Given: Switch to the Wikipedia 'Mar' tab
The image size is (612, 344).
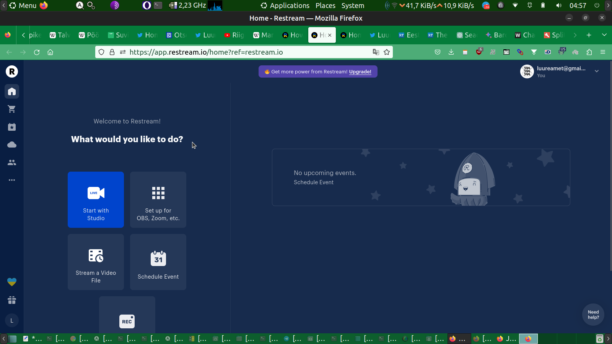Looking at the screenshot, I should [x=263, y=35].
